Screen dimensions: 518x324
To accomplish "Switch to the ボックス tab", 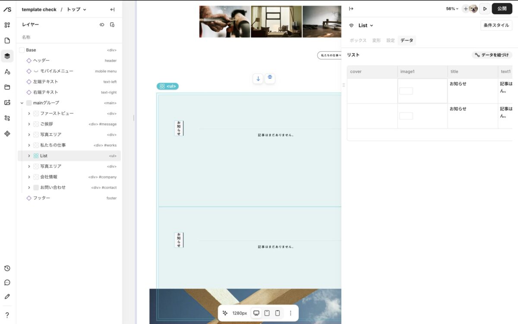I will tap(358, 40).
